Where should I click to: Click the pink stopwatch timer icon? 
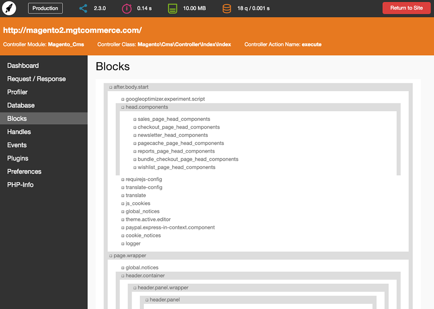coord(127,8)
